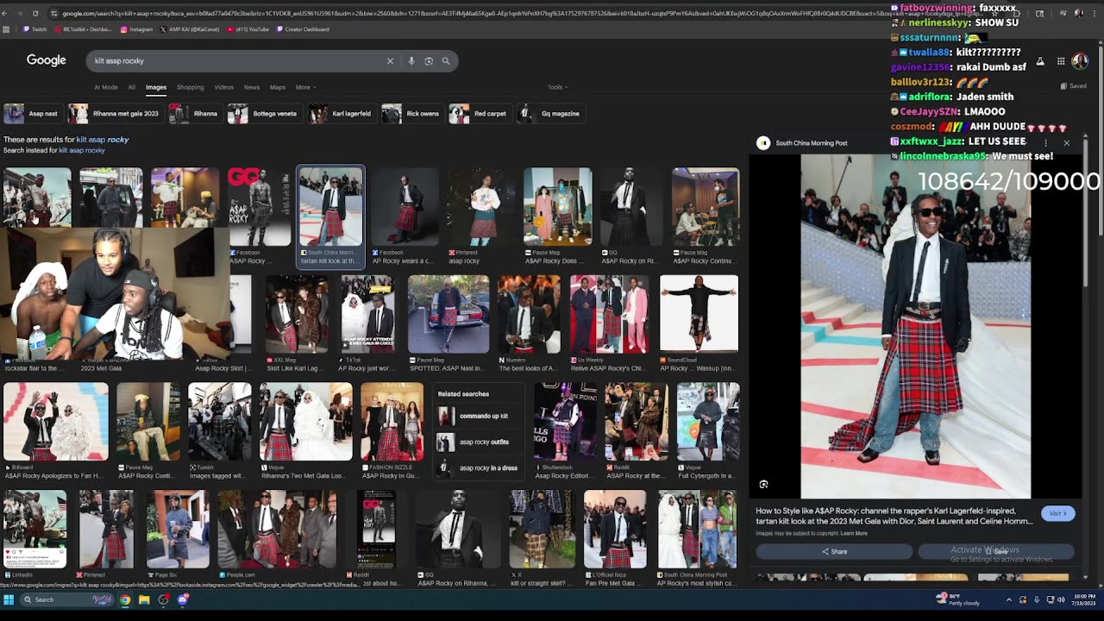Open the Google account profile avatar

coord(1080,61)
